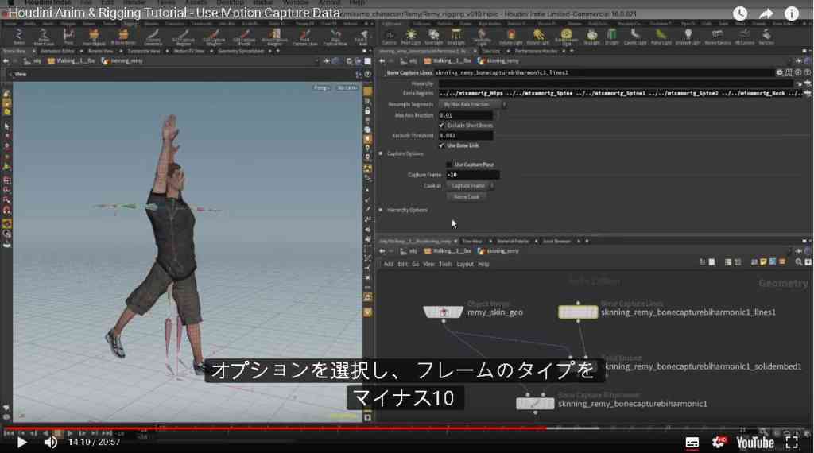Image resolution: width=814 pixels, height=453 pixels.
Task: Select the Ambient Light shelf tool
Action: click(688, 37)
